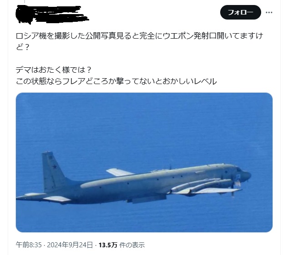The width and height of the screenshot is (293, 255).
Task: Select the 13.5万 view count
Action: [108, 245]
